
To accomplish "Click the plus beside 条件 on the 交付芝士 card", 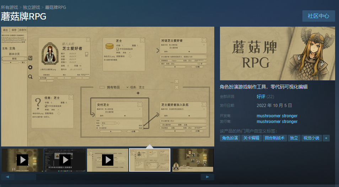I will [x=125, y=116].
